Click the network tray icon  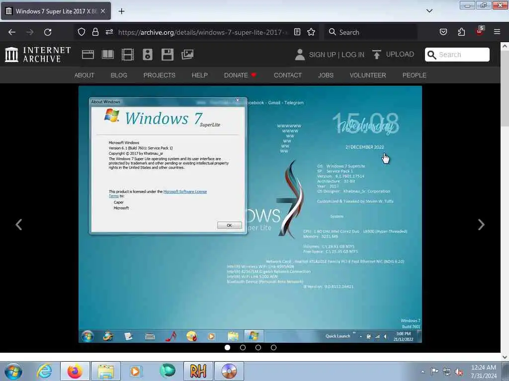point(447,372)
